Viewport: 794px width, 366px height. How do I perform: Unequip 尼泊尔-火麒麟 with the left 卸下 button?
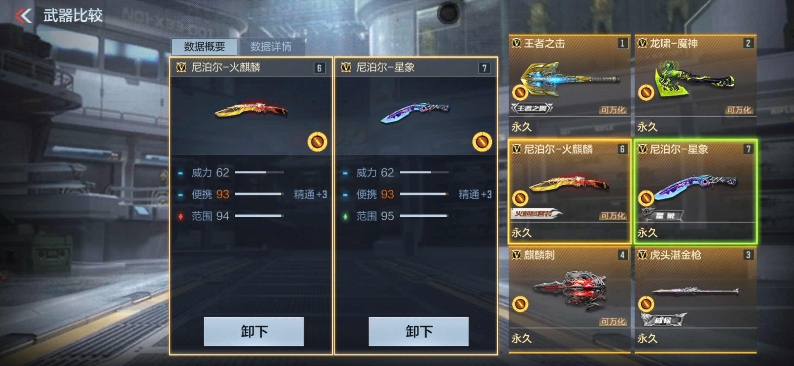click(x=254, y=331)
